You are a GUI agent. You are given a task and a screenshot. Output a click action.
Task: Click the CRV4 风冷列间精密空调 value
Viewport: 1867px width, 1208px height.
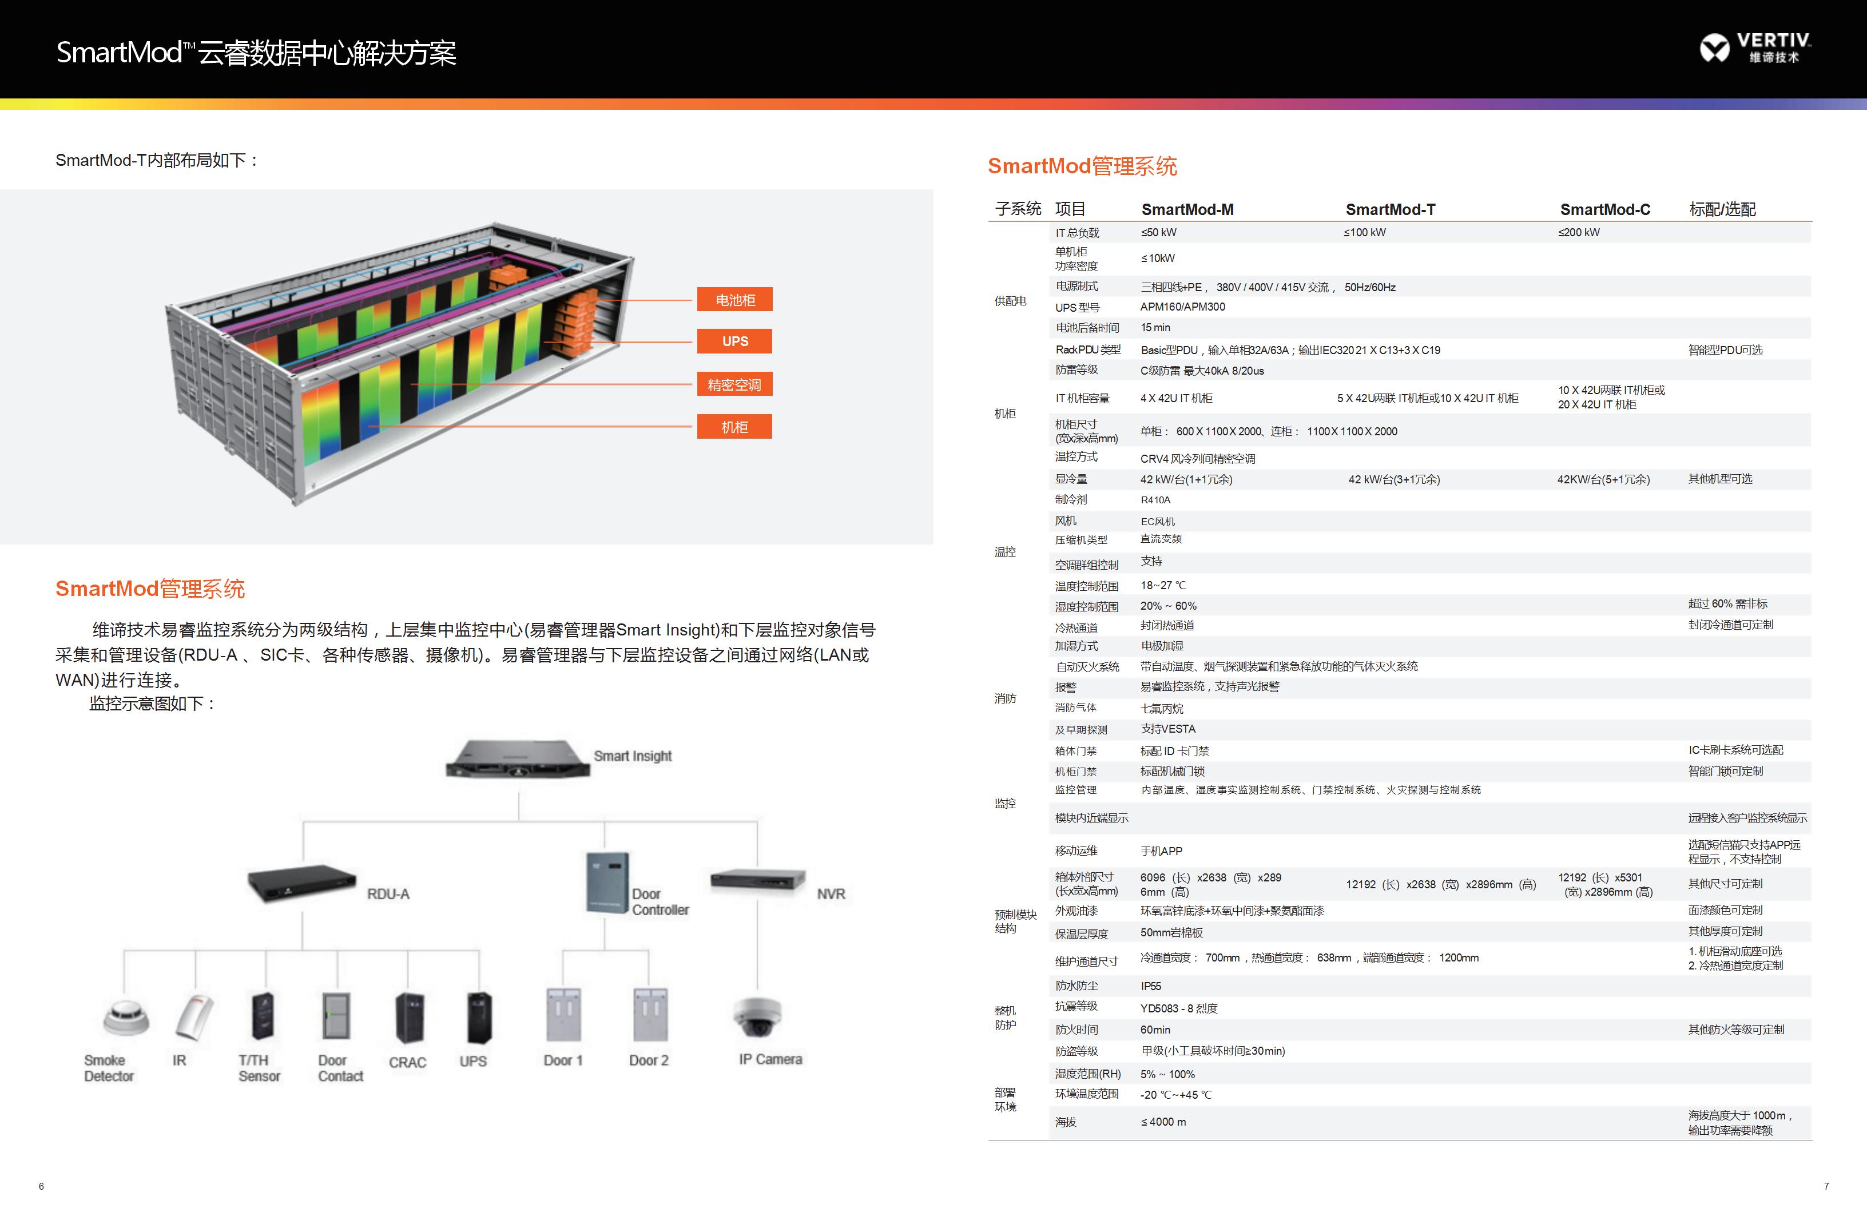(1197, 459)
